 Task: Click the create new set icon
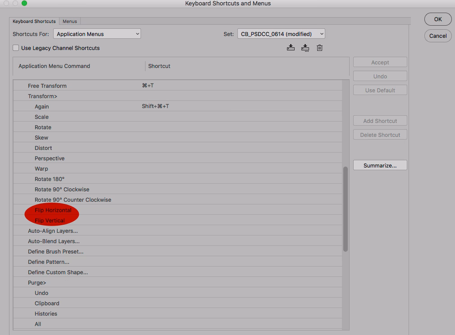[305, 48]
